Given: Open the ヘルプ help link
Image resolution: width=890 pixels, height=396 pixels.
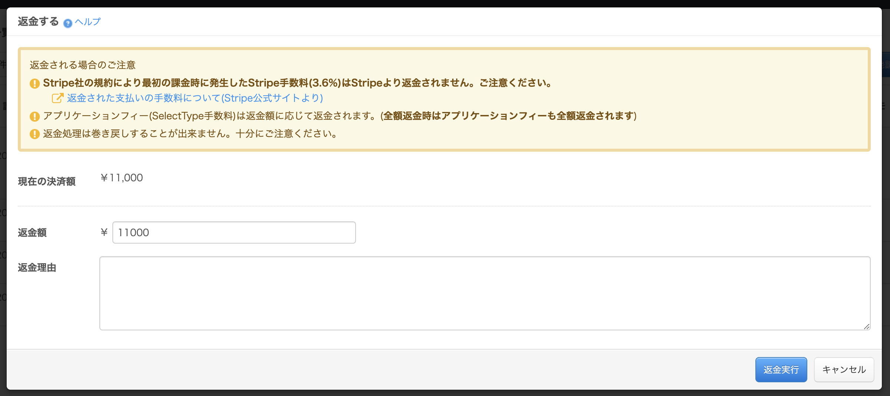Looking at the screenshot, I should point(88,22).
